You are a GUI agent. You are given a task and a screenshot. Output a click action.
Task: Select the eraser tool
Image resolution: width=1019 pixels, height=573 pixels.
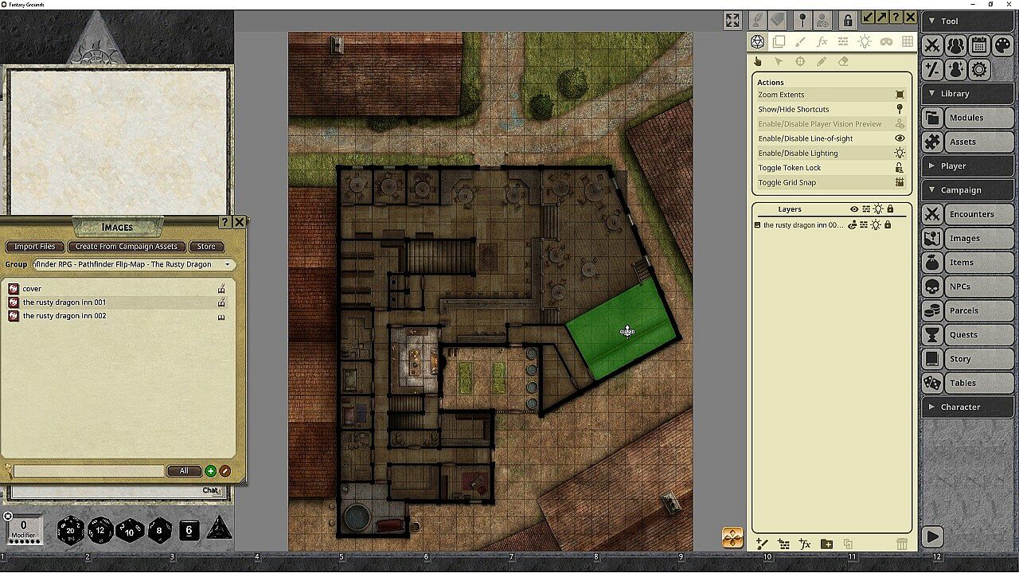point(843,61)
